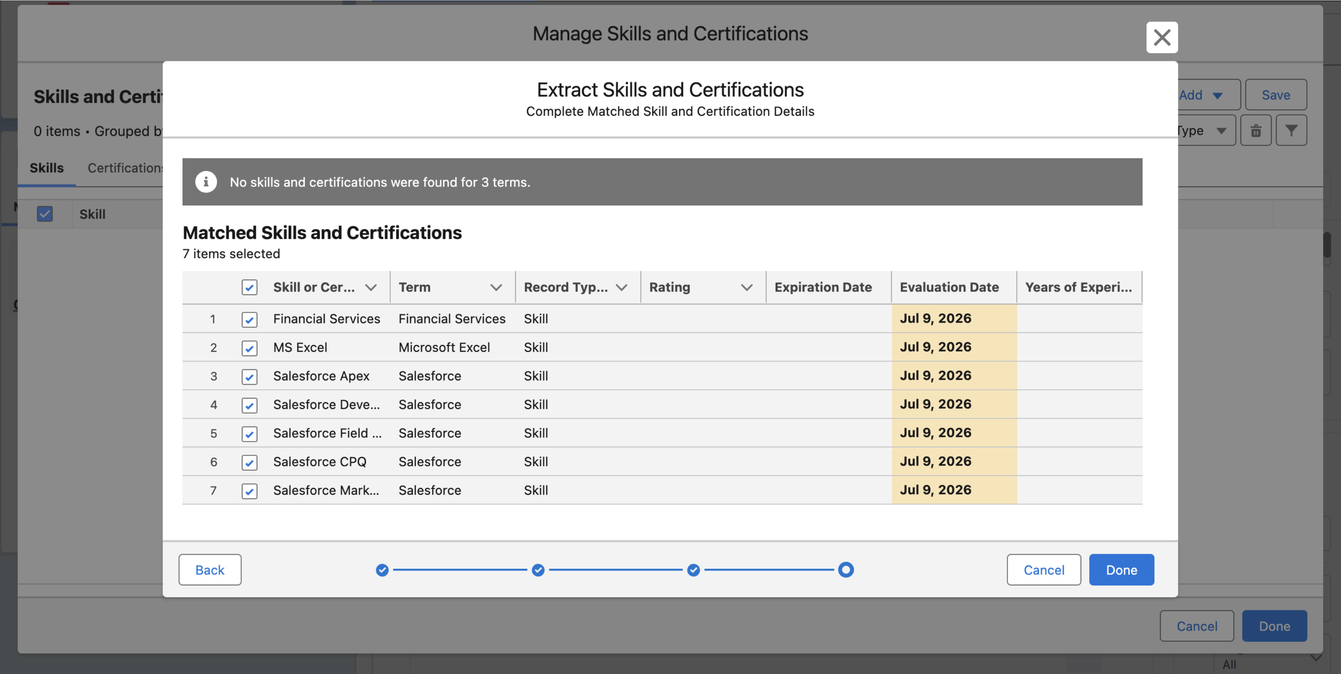Edit Evaluation Date for Salesforce Deve... row
Viewport: 1341px width, 674px height.
tap(954, 405)
